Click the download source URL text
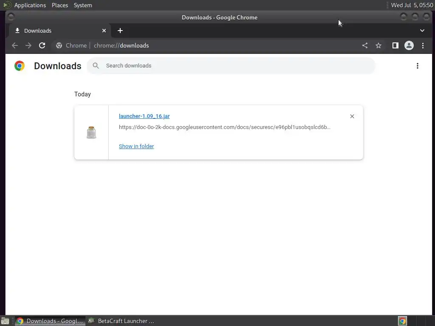Image resolution: width=435 pixels, height=326 pixels. pyautogui.click(x=224, y=127)
